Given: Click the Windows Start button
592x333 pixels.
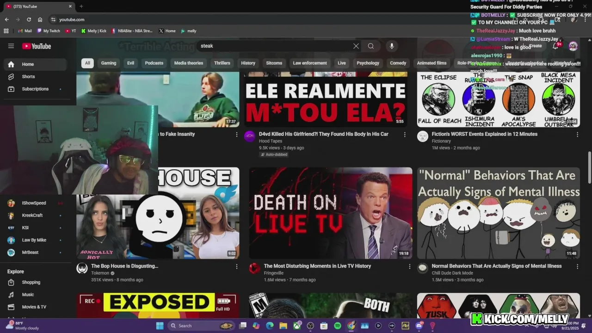Looking at the screenshot, I should [x=160, y=326].
